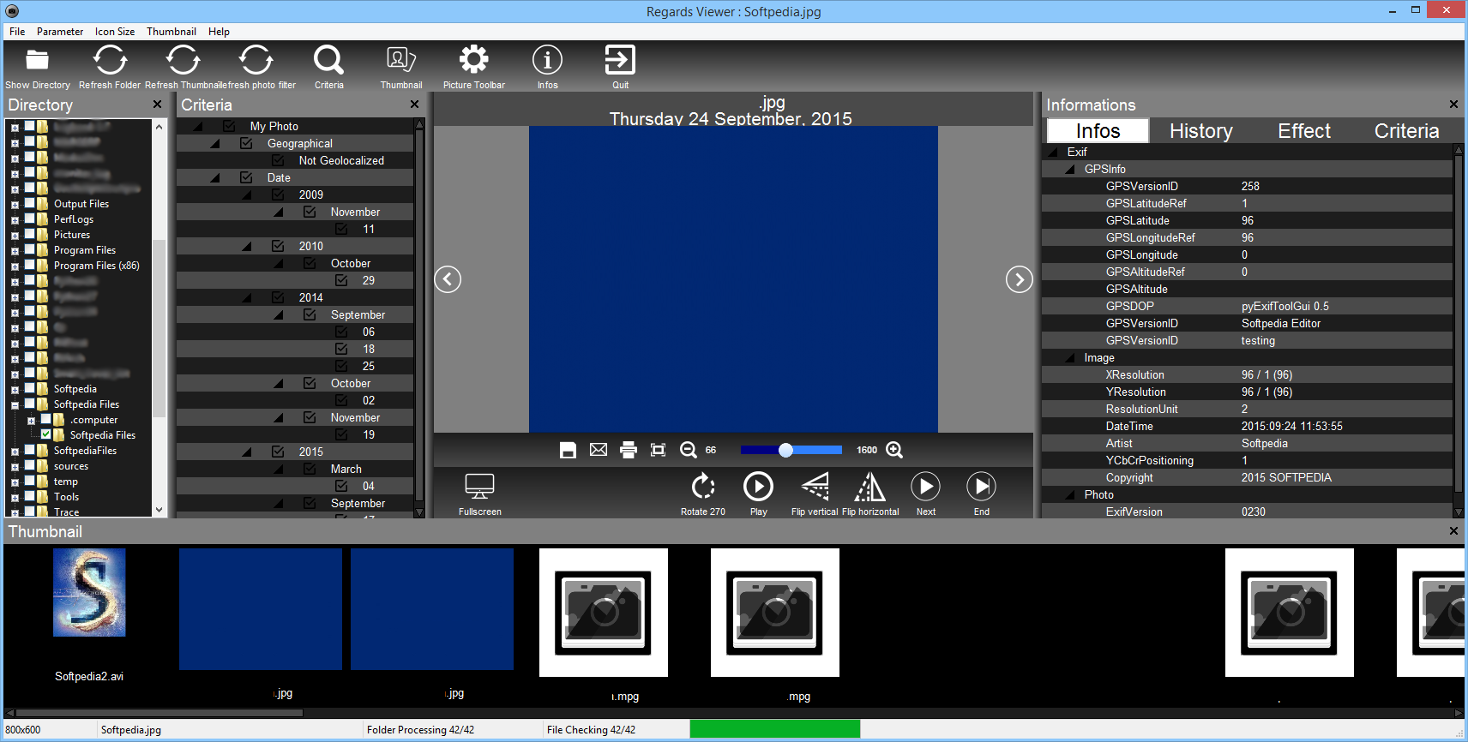
Task: Click the Flip horizontal icon
Action: pos(870,487)
